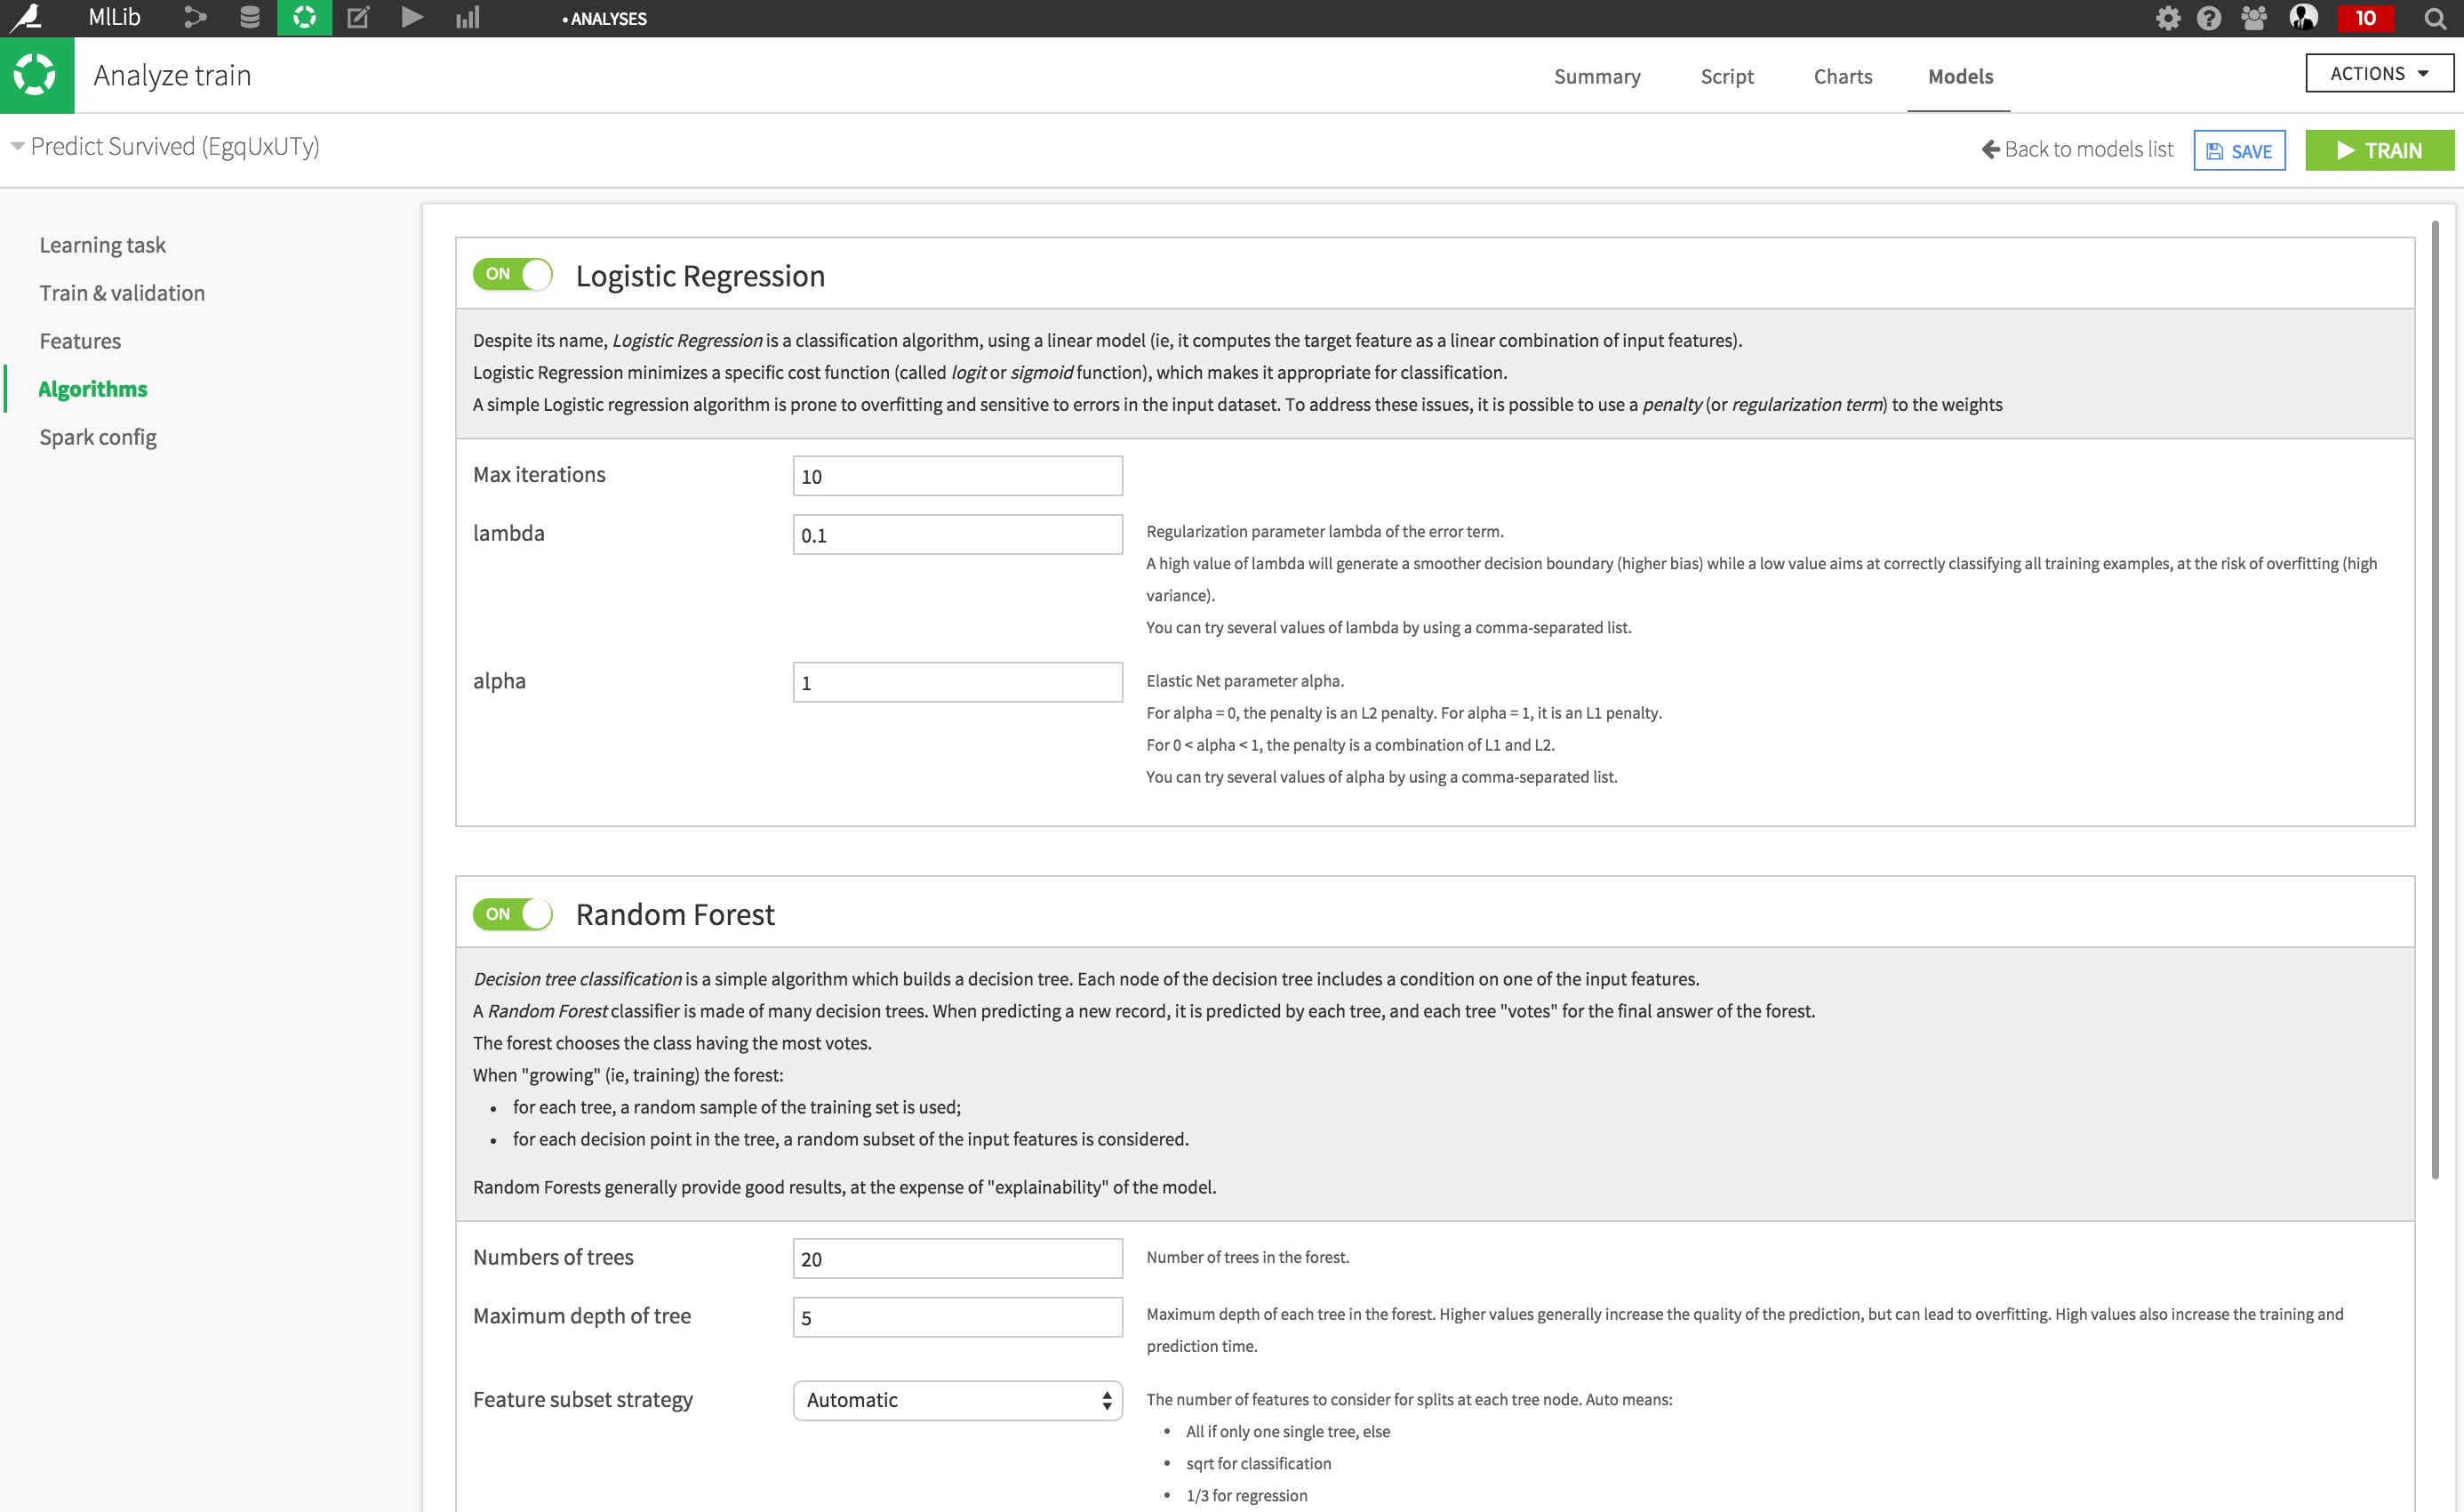The image size is (2464, 1512).
Task: Toggle the Random Forest algorithm ON/OFF
Action: pyautogui.click(x=516, y=913)
